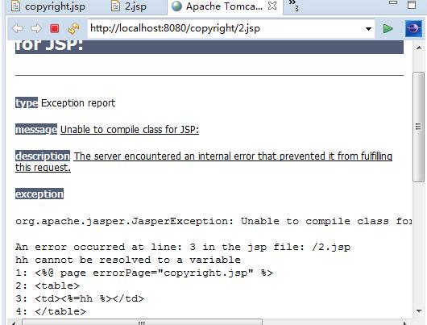This screenshot has height=325, width=427.
Task: Show hidden editors list chevron
Action: pyautogui.click(x=293, y=6)
